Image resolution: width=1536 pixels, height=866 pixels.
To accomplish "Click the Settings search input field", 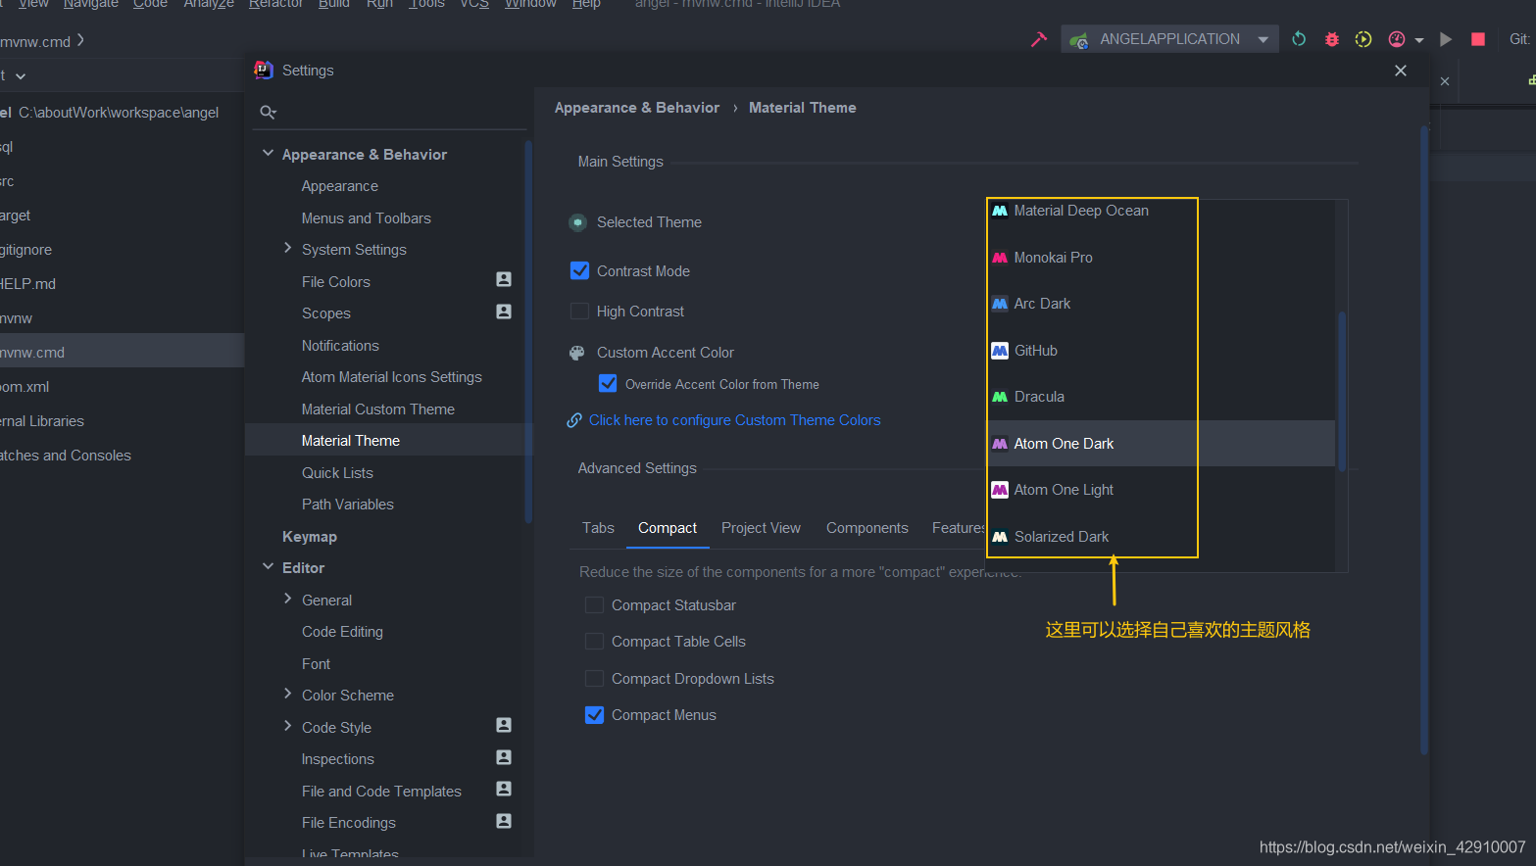I will [392, 113].
